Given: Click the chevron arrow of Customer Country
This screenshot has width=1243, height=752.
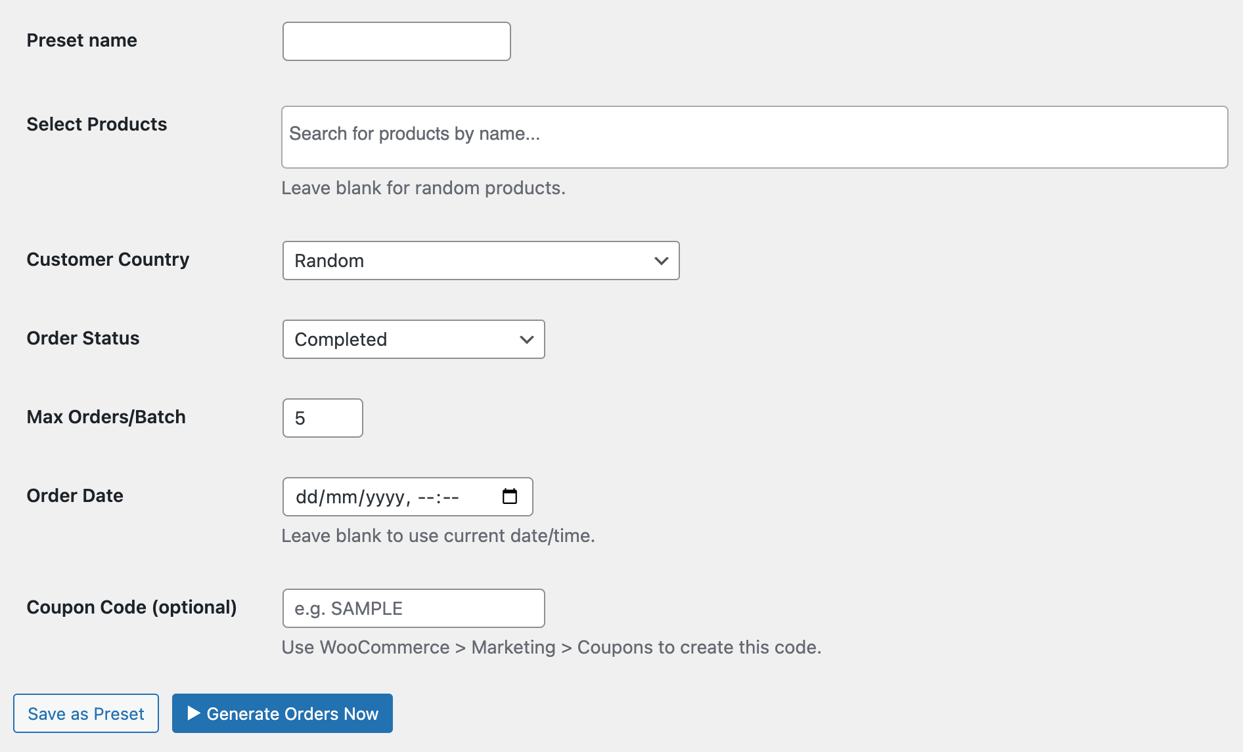Looking at the screenshot, I should (661, 261).
